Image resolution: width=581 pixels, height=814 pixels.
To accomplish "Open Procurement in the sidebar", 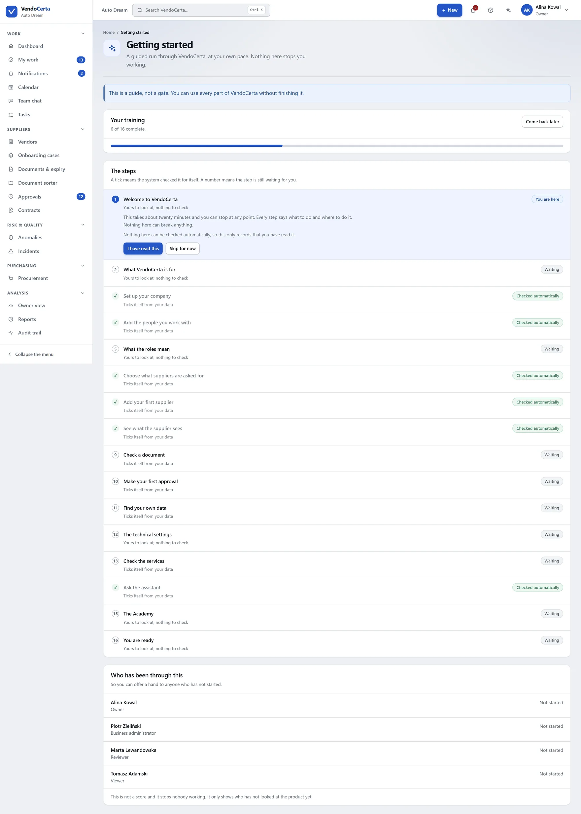I will (x=46, y=278).
